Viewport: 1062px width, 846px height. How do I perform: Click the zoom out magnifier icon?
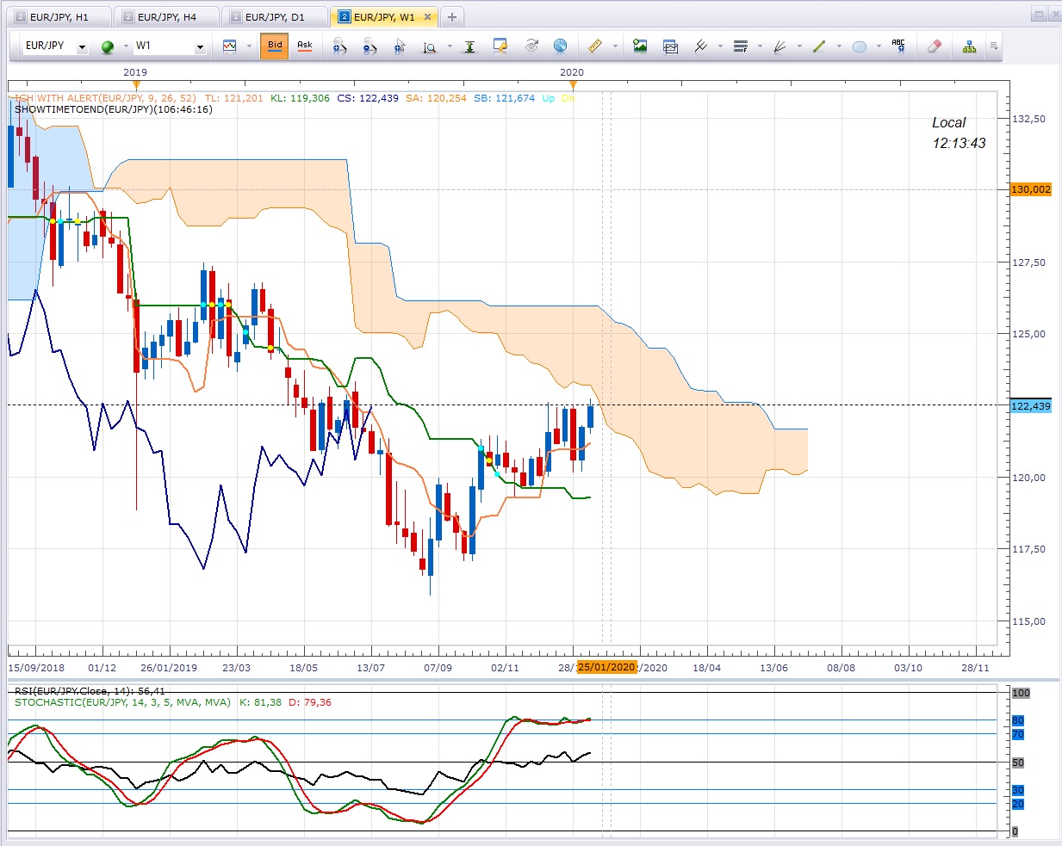[x=370, y=46]
